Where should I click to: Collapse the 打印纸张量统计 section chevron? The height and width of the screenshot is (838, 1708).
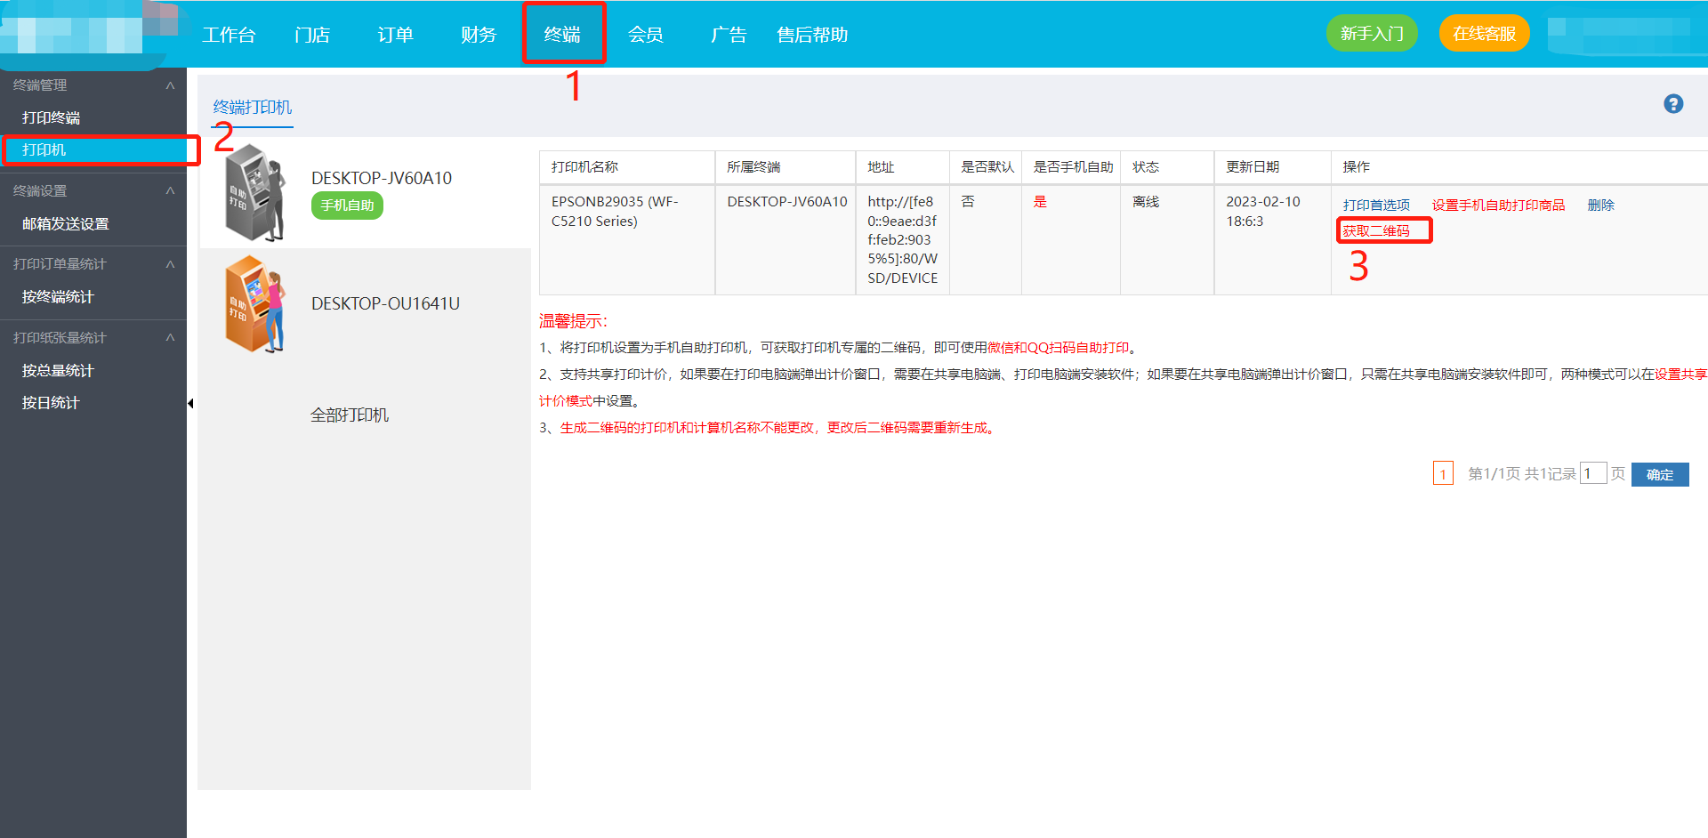(x=170, y=338)
